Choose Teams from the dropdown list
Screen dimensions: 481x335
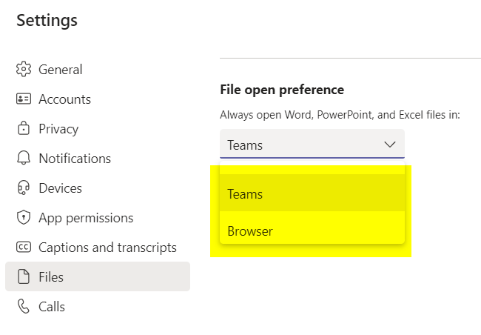(312, 194)
